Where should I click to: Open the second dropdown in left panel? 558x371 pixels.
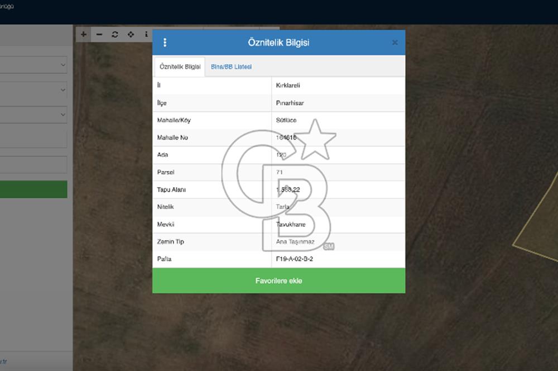[x=33, y=89]
